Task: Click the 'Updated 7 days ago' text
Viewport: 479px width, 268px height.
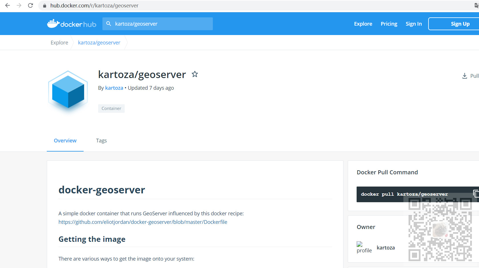Action: click(151, 88)
